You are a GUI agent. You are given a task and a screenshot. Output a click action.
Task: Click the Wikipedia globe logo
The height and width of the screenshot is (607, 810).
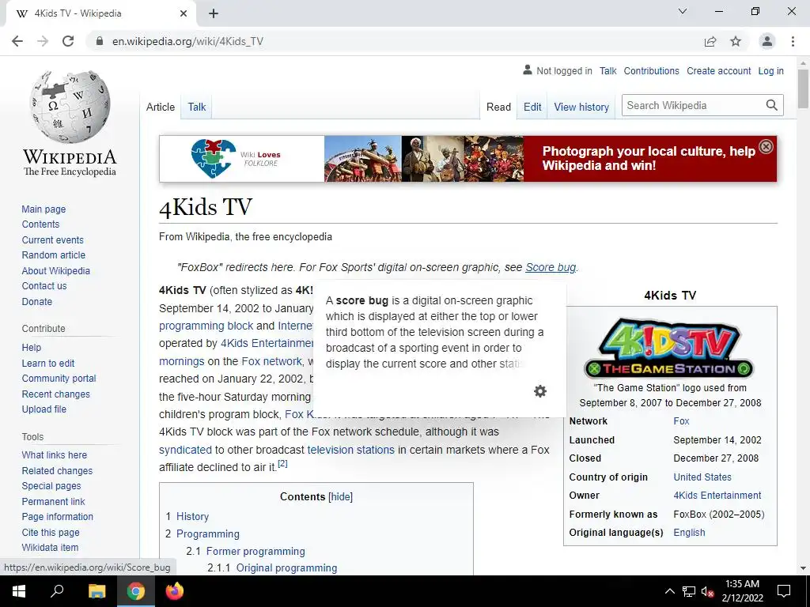point(70,107)
